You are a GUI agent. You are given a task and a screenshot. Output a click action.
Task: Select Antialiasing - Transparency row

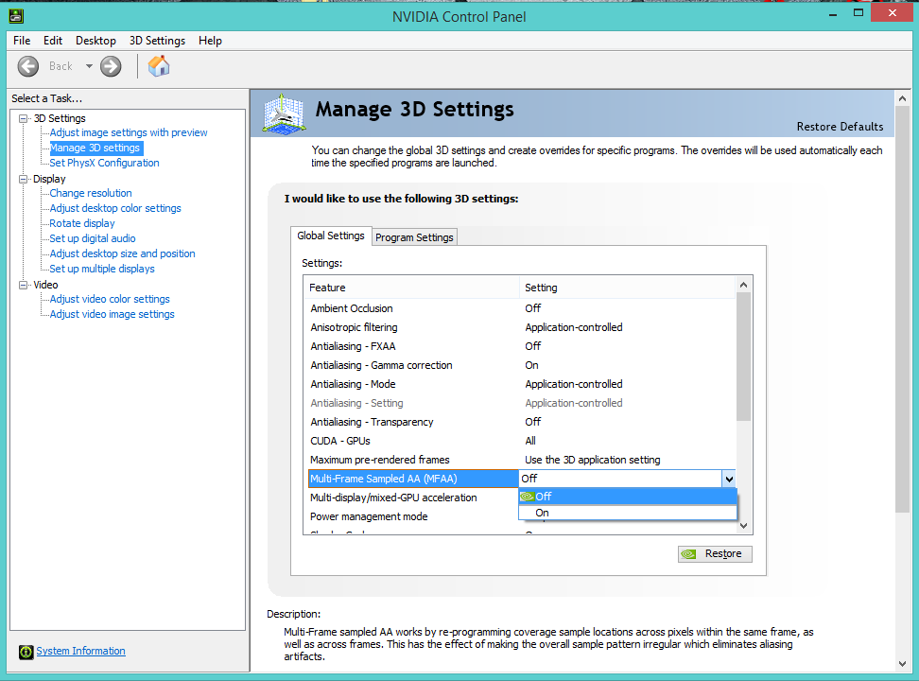tap(522, 422)
